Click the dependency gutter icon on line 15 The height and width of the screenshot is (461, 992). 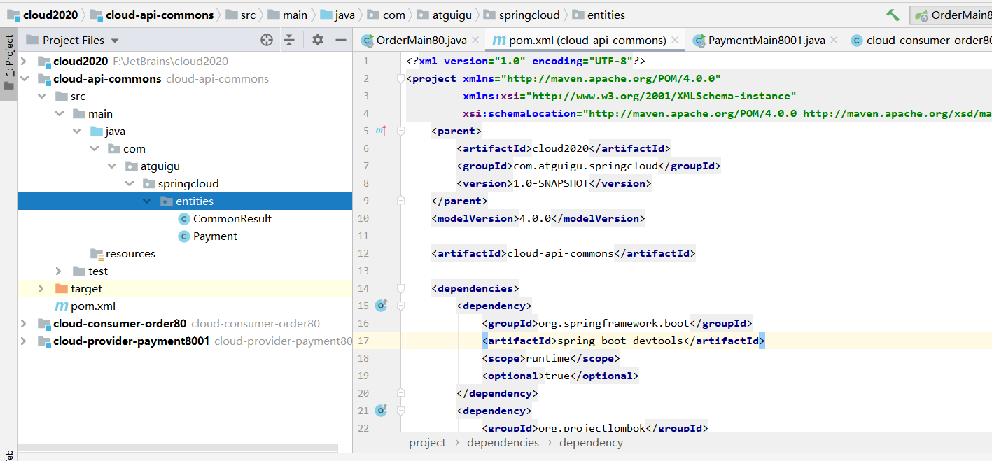(381, 306)
